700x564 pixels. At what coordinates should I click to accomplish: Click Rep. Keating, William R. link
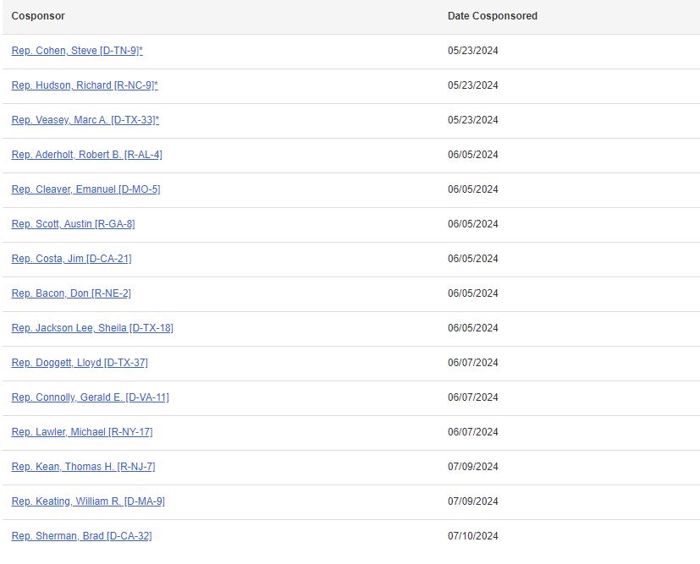click(88, 501)
